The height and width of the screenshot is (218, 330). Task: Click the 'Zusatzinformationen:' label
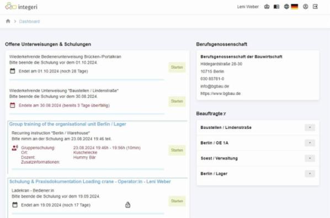coord(40,162)
